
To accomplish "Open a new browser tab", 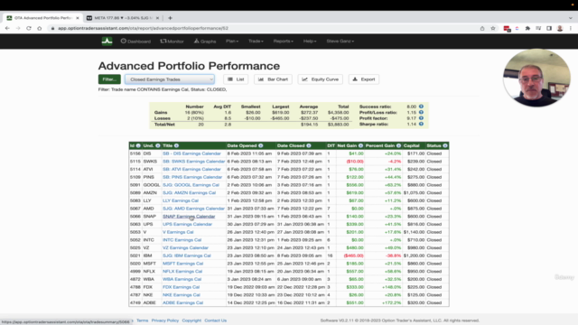I will coord(170,18).
